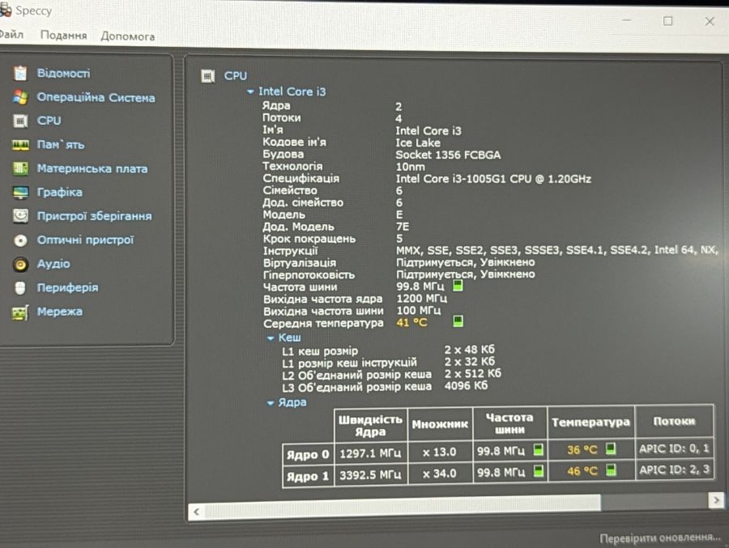Click the 3392.5 МГц core speed cell
Screen dimensions: 729x548
pyautogui.click(x=370, y=474)
